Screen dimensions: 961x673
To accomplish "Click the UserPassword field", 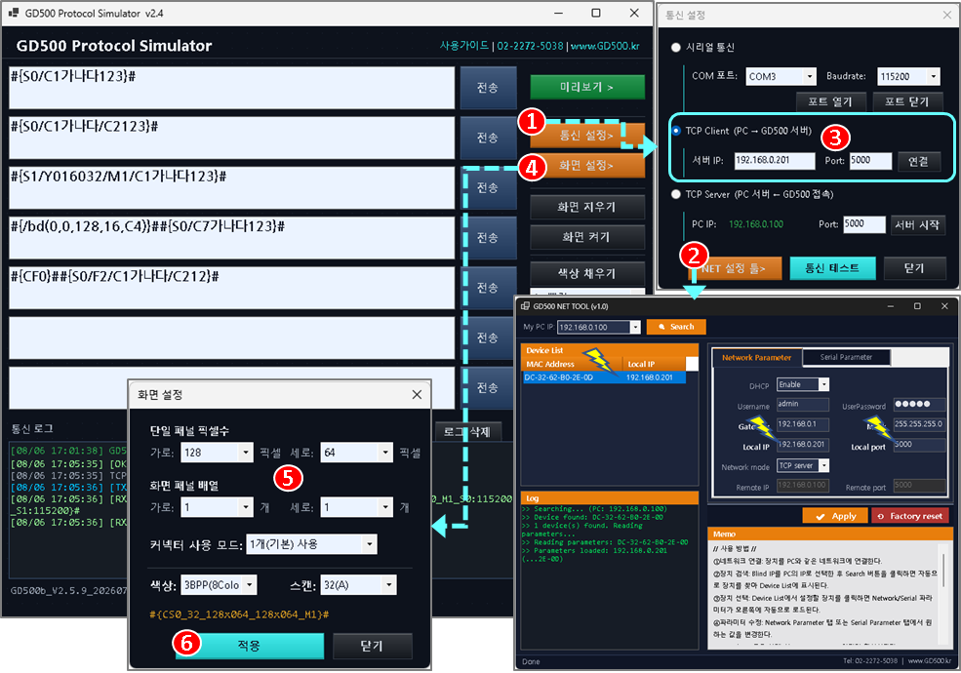I will 919,404.
